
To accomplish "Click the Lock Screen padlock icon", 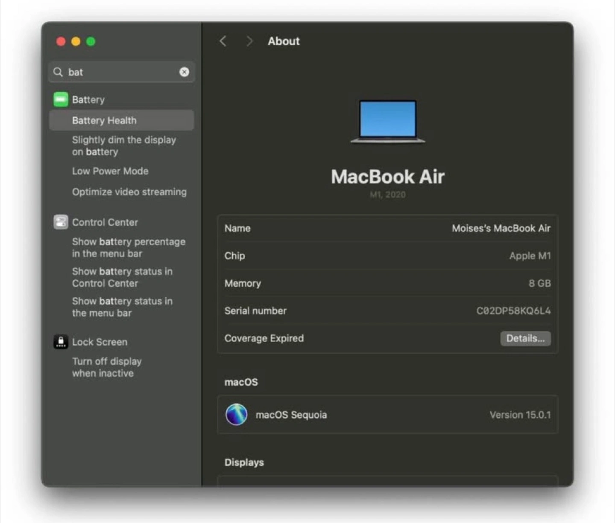I will pyautogui.click(x=61, y=342).
